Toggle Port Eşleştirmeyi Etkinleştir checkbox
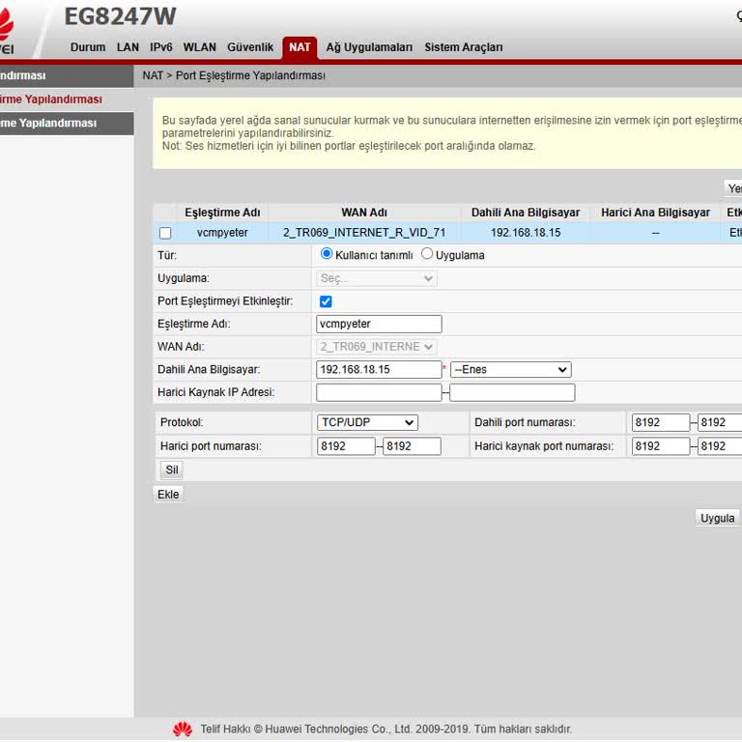 tap(326, 301)
